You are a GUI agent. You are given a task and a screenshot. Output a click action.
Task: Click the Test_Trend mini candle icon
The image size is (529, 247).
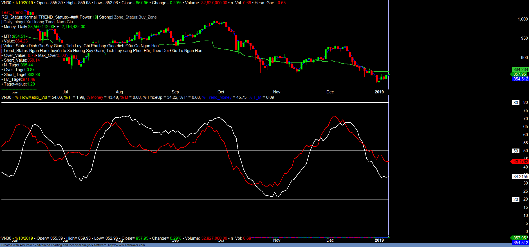coord(30,12)
